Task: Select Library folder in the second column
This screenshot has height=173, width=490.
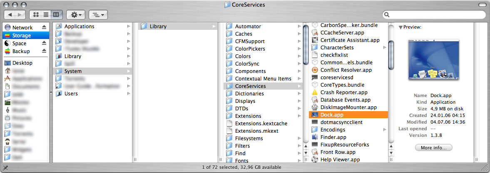Action: tap(178, 27)
